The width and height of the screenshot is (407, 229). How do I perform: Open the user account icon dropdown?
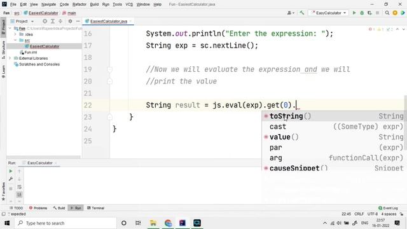click(291, 13)
